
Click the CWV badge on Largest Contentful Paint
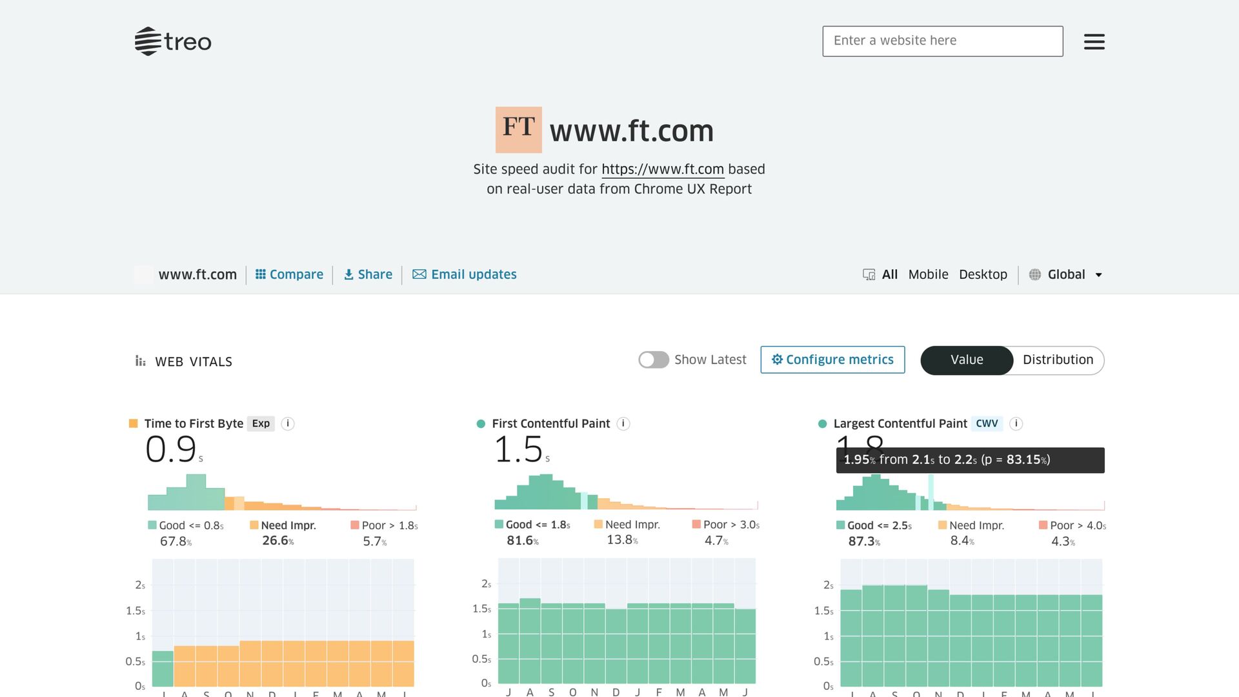pos(987,423)
